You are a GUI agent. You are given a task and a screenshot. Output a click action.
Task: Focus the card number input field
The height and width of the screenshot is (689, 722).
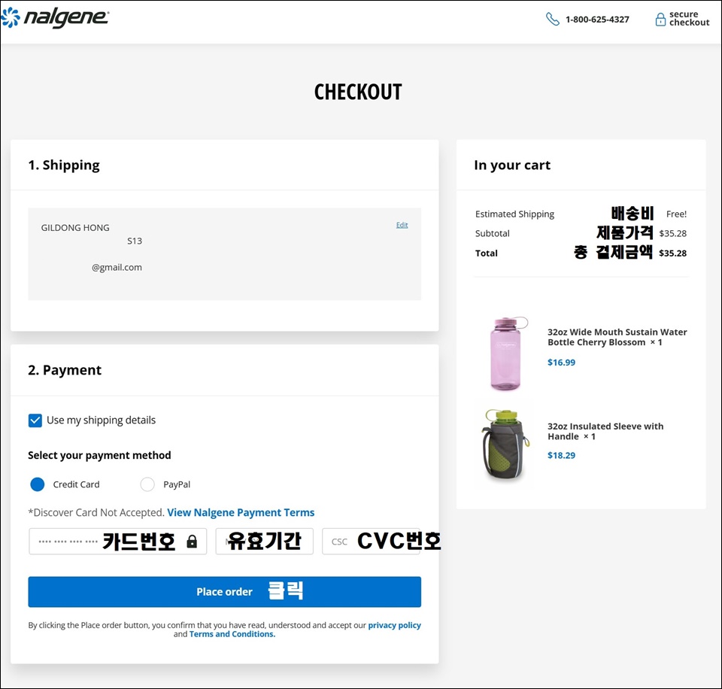(118, 541)
